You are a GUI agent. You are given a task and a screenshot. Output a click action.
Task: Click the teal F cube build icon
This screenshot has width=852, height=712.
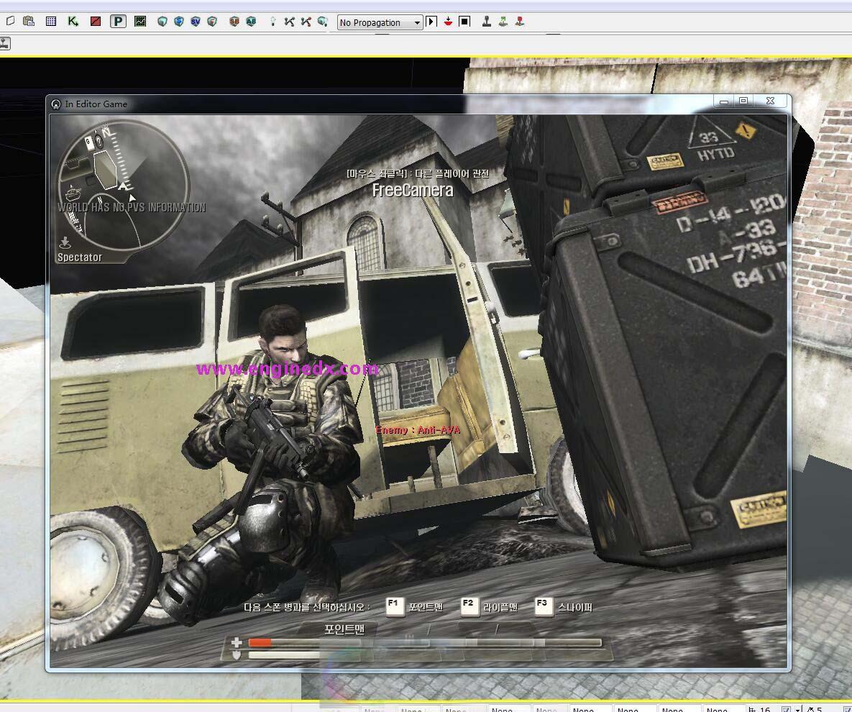point(212,21)
